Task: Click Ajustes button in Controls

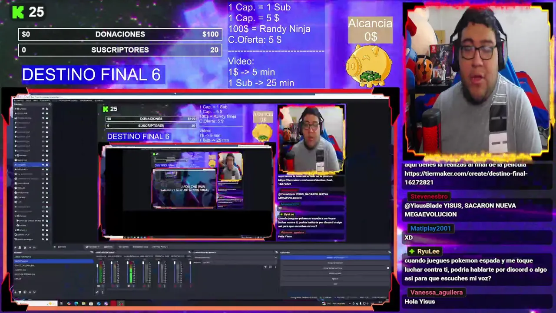Action: coord(335,279)
